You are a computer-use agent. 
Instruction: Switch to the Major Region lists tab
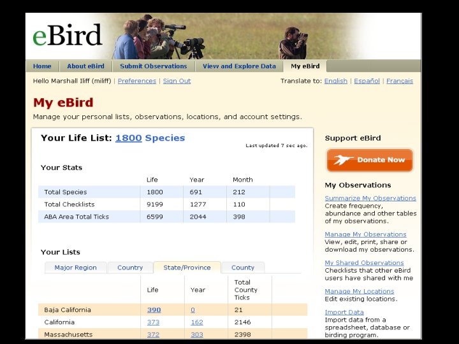75,268
